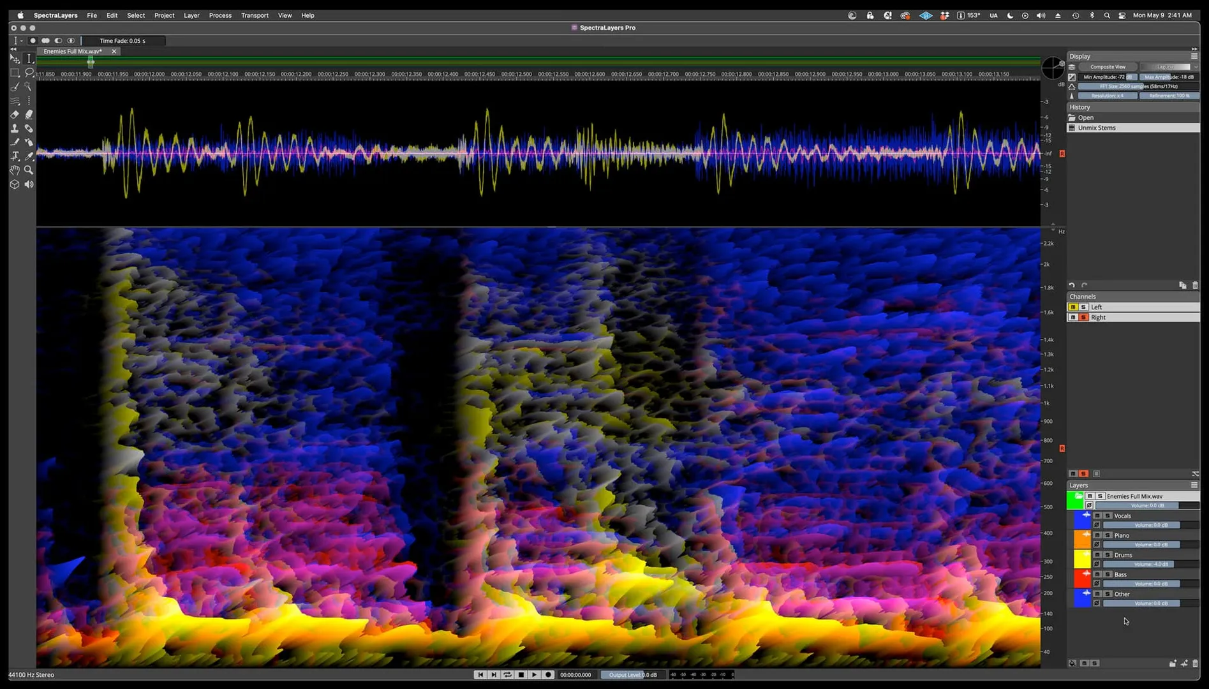
Task: Open the File menu
Action: click(92, 15)
